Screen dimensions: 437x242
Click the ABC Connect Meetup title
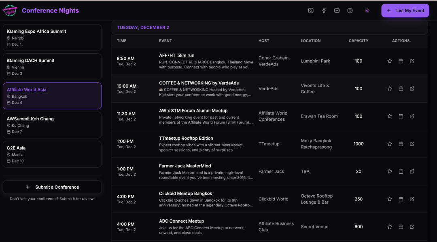tap(181, 221)
